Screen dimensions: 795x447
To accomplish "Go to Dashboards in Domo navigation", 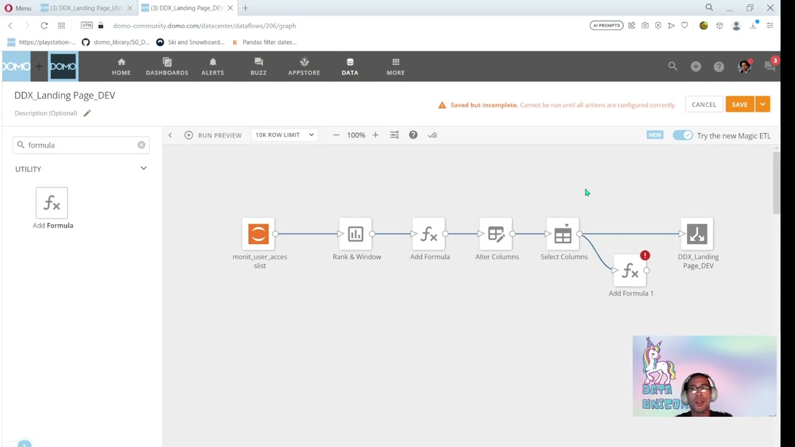I will point(166,66).
